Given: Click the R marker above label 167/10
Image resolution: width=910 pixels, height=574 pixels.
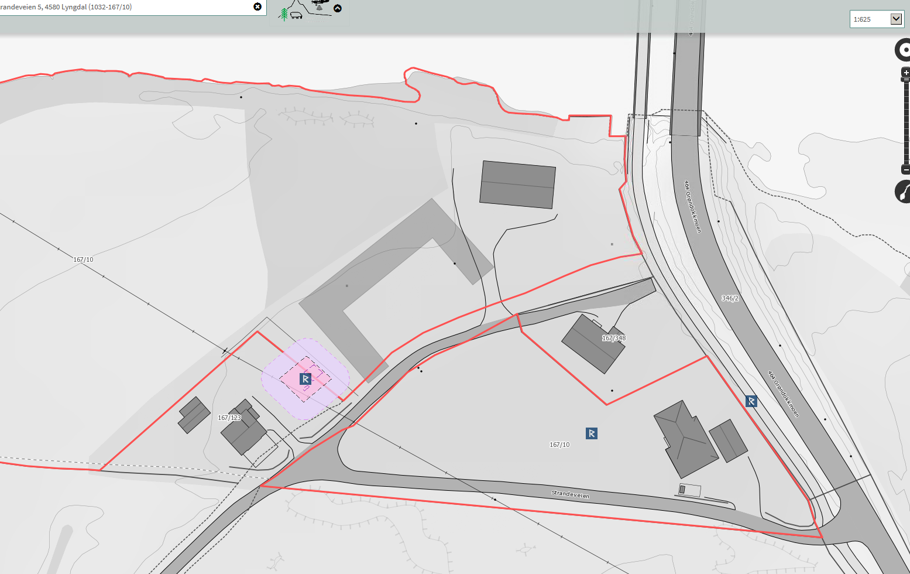Looking at the screenshot, I should 592,433.
